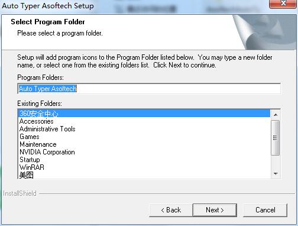This screenshot has width=298, height=226.
Task: Click the list scroll down arrow
Action: coord(276,174)
